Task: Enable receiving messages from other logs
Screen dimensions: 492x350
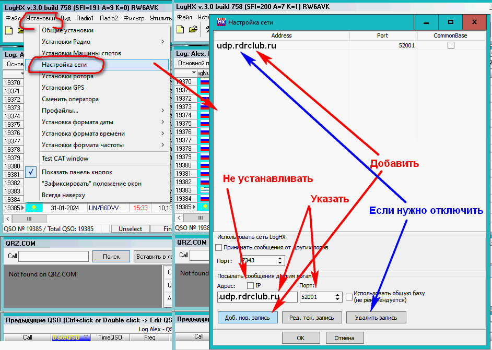Action: [x=219, y=247]
